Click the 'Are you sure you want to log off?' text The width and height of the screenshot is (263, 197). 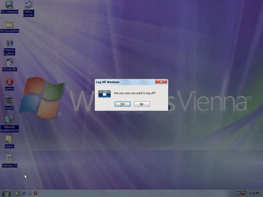pyautogui.click(x=135, y=93)
